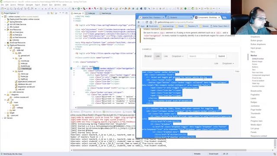Close the Apache Tiles browser tab
This screenshot has height=156, width=277.
[x=163, y=17]
